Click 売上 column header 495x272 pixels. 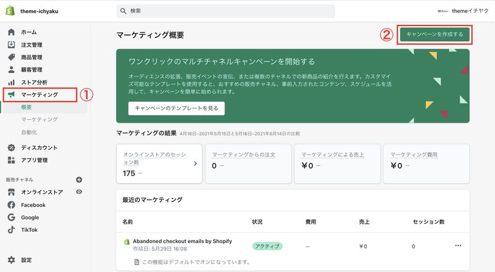tap(364, 222)
